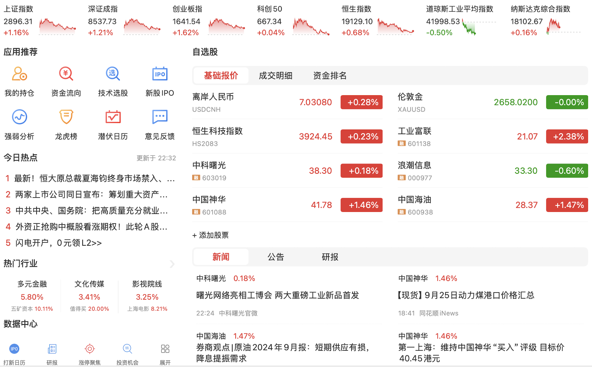Switch to 资金排名 tab
This screenshot has height=367, width=592.
pyautogui.click(x=330, y=76)
